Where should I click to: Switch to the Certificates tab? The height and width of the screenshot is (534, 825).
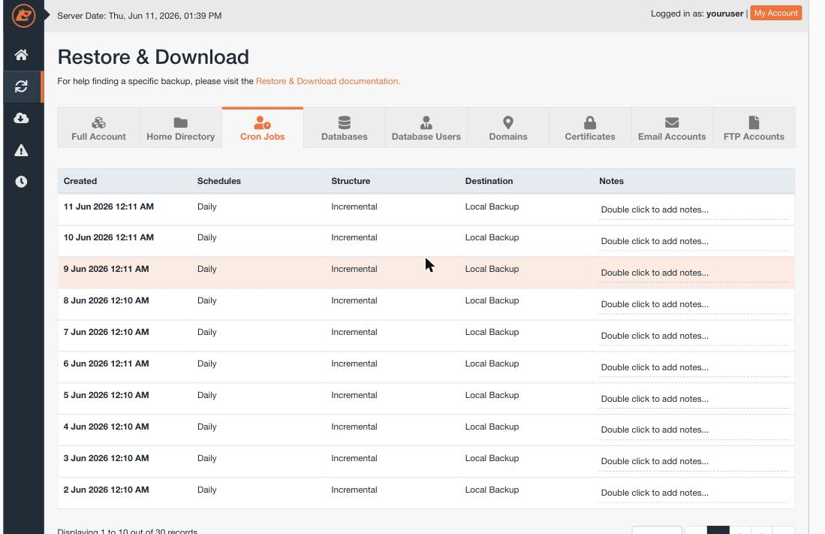coord(590,128)
